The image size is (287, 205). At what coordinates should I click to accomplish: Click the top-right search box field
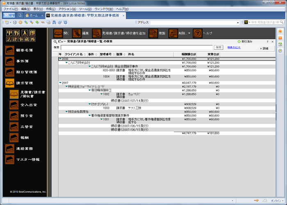[x=265, y=22]
